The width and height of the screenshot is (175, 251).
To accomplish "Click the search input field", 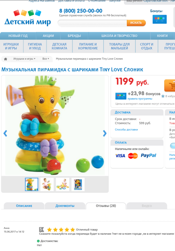I will coord(92,23).
